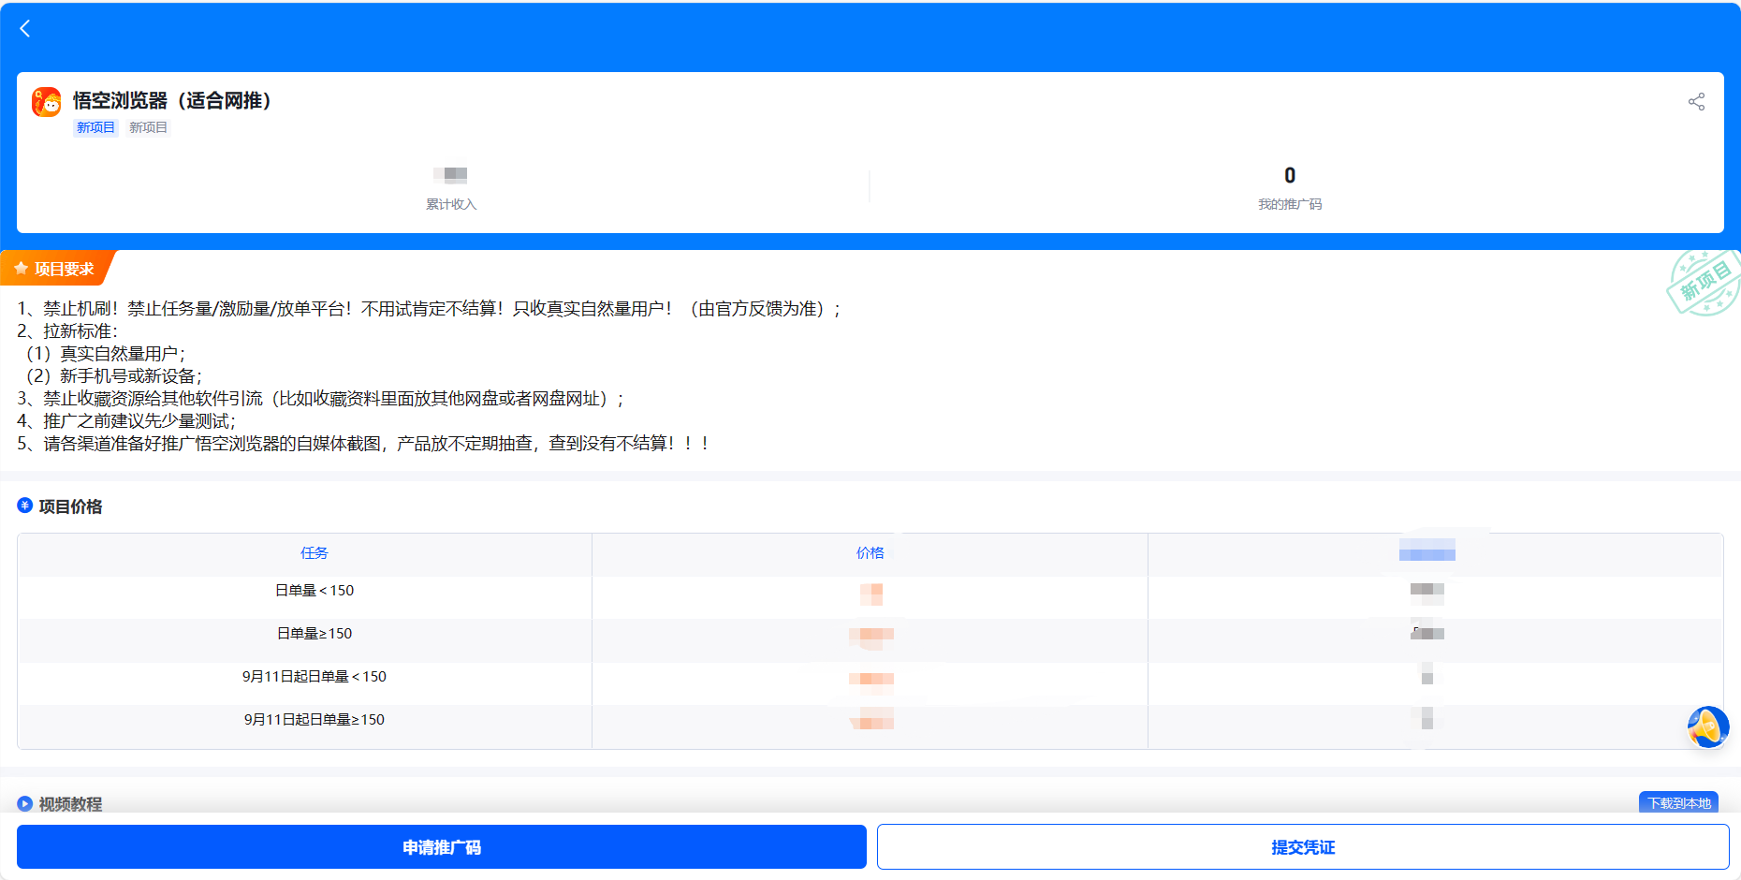
Task: Select the blue 新项目 tag
Action: 95,127
